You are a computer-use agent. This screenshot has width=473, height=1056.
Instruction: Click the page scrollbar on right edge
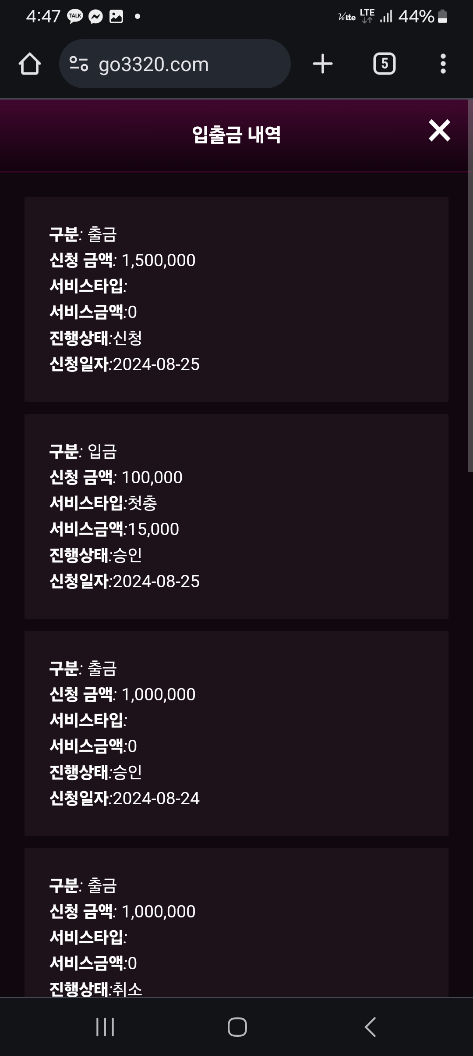(470, 285)
